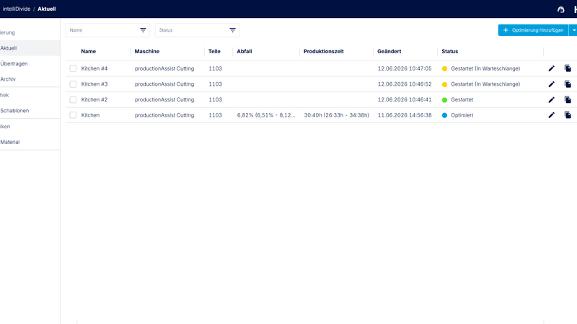Edit the Kitchen row optimization
Screen dimensions: 577x324
(551, 115)
